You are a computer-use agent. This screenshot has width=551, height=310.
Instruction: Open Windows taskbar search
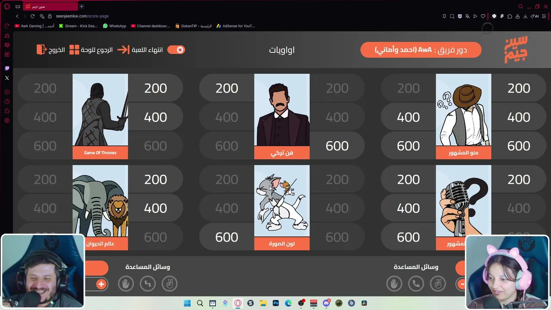pos(200,303)
